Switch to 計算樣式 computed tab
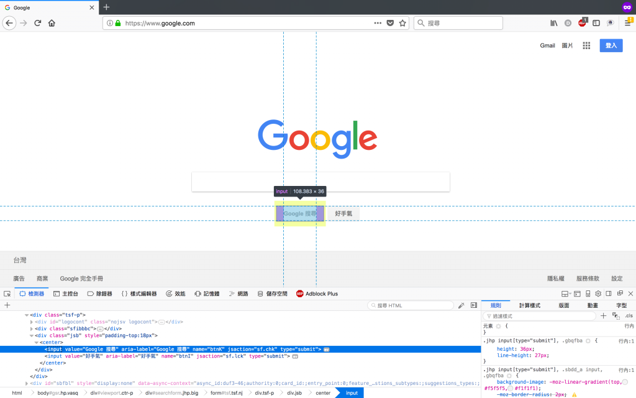 click(530, 305)
